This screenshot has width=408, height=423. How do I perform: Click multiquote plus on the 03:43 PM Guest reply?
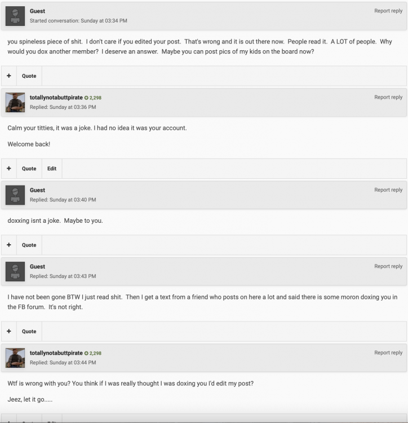click(9, 332)
